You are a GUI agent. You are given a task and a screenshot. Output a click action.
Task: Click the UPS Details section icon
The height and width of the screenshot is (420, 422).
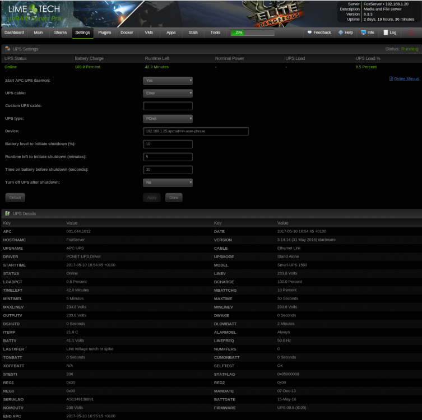pos(7,213)
